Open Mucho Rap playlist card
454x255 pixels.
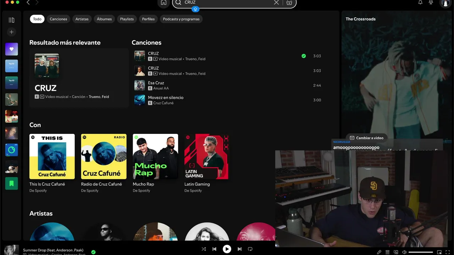click(155, 163)
